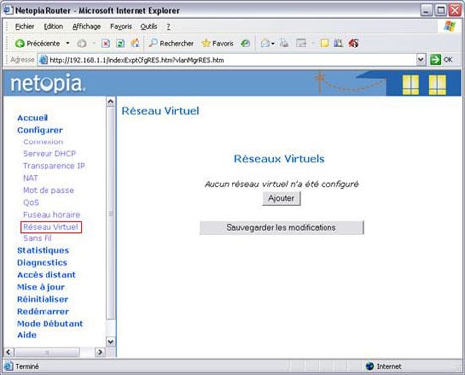Viewport: 465px width, 375px height.
Task: Open the QoS link
Action: [31, 202]
